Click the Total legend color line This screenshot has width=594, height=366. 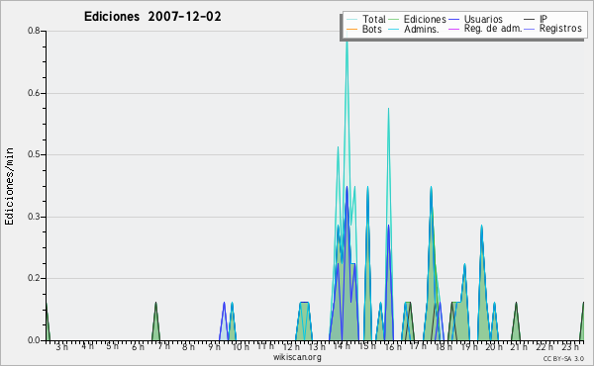pos(351,20)
